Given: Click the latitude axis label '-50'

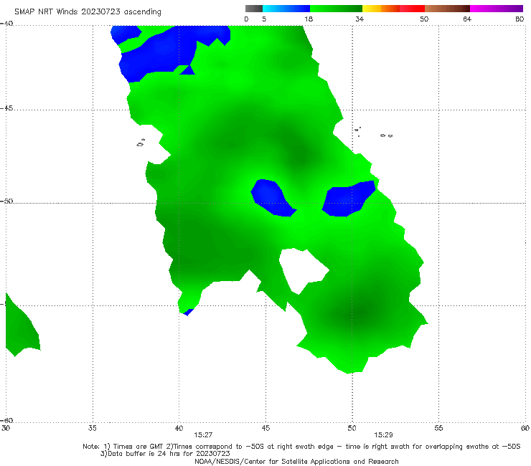Looking at the screenshot, I should pyautogui.click(x=6, y=201).
